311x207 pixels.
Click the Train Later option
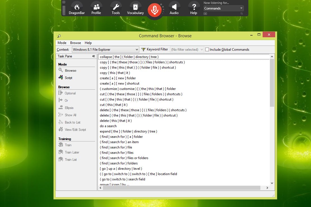point(69,152)
